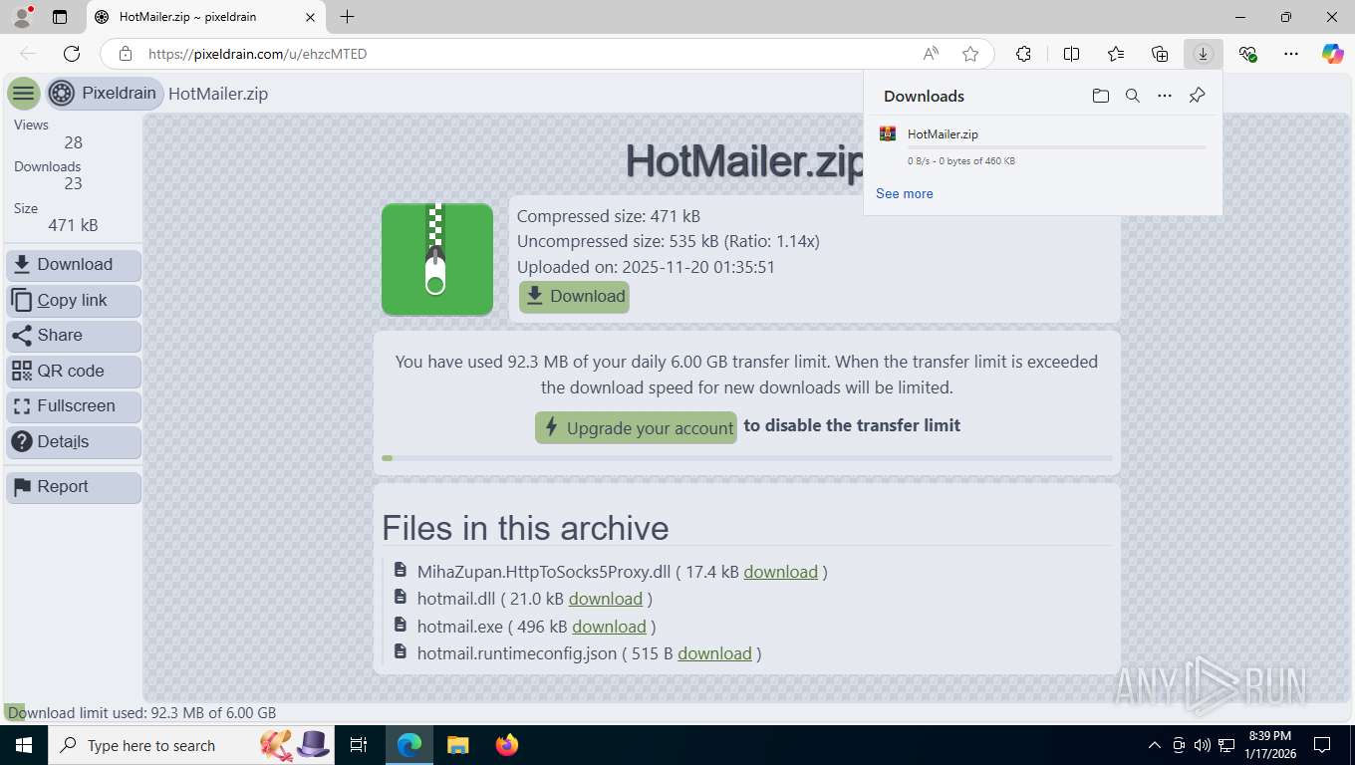Click the transfer limit usage progress bar
The height and width of the screenshot is (765, 1355).
(x=747, y=458)
